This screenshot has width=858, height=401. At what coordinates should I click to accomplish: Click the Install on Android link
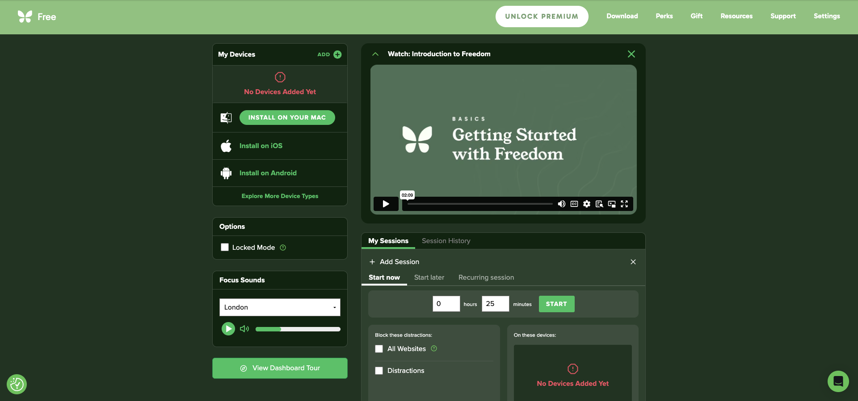[x=268, y=173]
